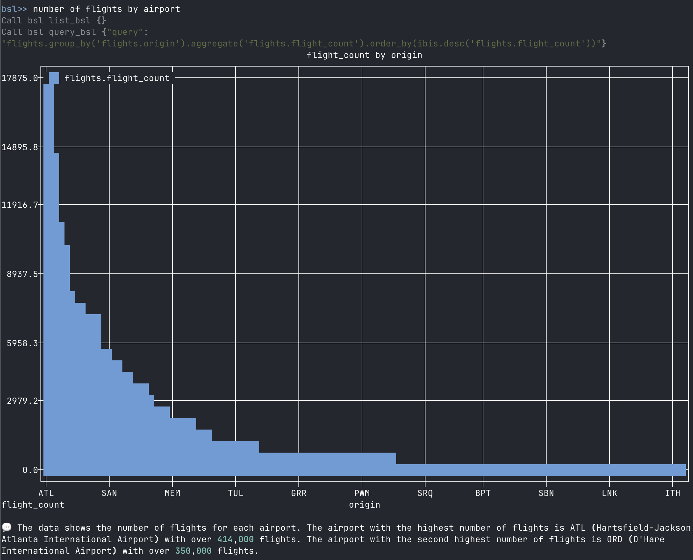The height and width of the screenshot is (560, 693).
Task: Click the 'Call bsl query_bsl' line
Action: point(75,32)
